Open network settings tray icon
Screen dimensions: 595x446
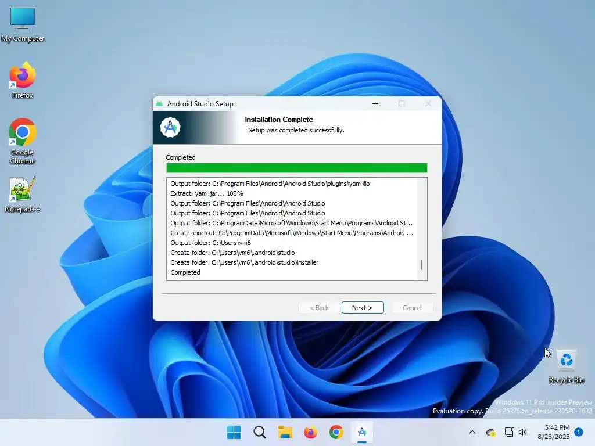tap(509, 432)
